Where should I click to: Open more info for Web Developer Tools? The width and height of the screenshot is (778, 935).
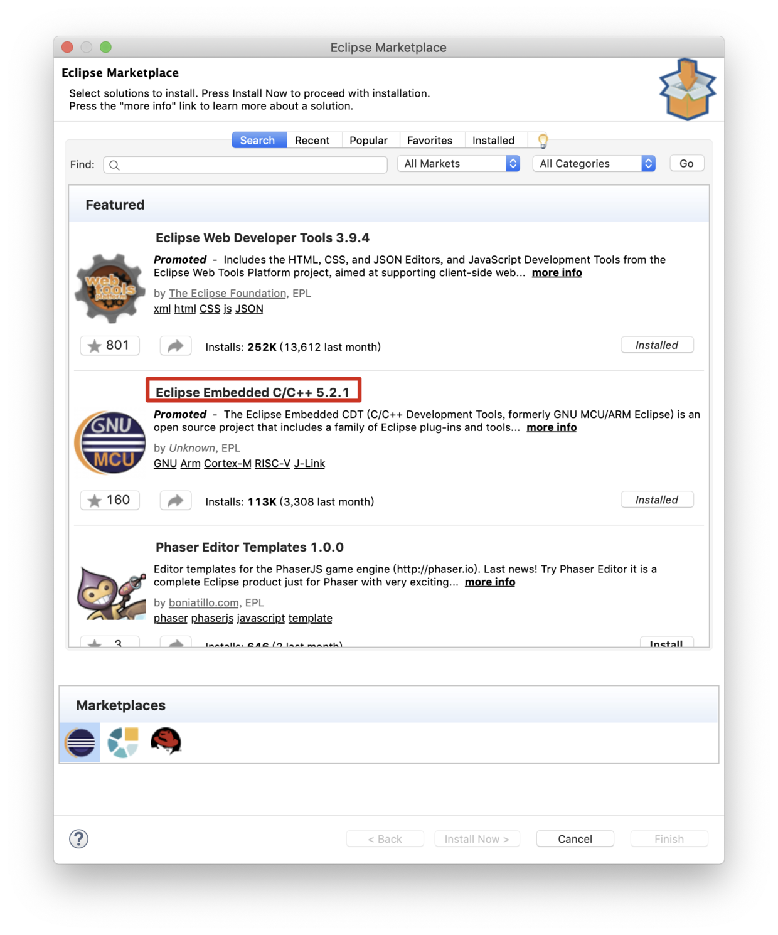point(557,273)
